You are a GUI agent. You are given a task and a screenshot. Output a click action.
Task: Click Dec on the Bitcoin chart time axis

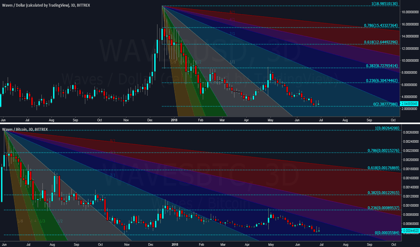pyautogui.click(x=151, y=244)
